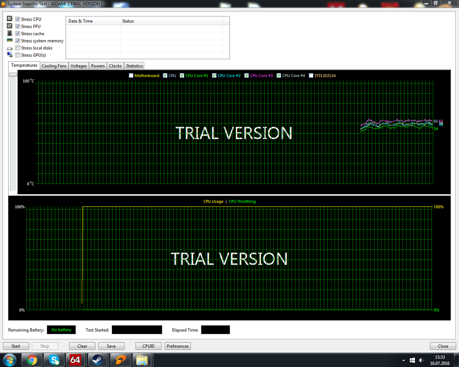Click the CPU Throttling legend label

(x=242, y=201)
